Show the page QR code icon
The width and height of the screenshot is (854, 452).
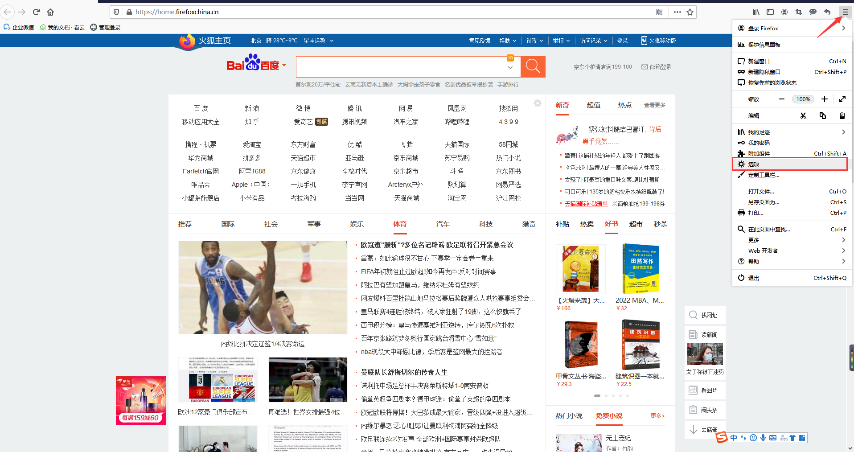click(659, 12)
